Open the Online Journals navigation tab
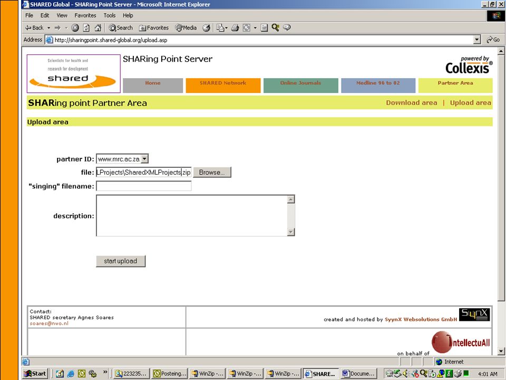 301,85
